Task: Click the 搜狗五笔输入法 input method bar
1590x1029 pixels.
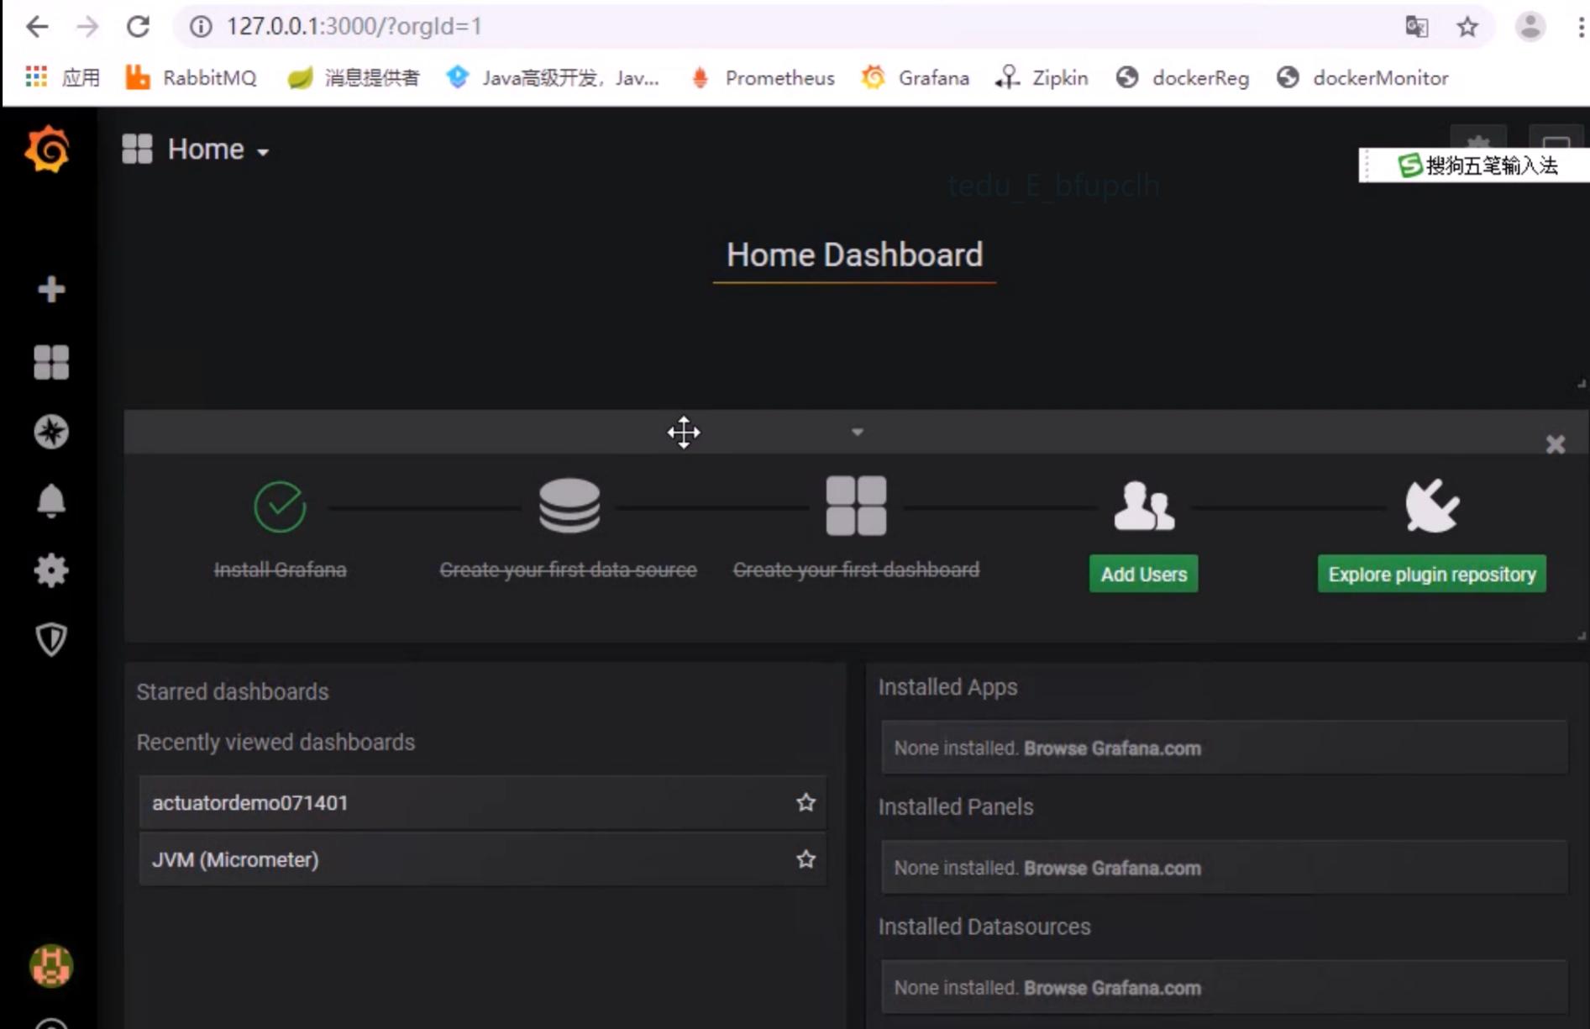Action: click(1474, 165)
